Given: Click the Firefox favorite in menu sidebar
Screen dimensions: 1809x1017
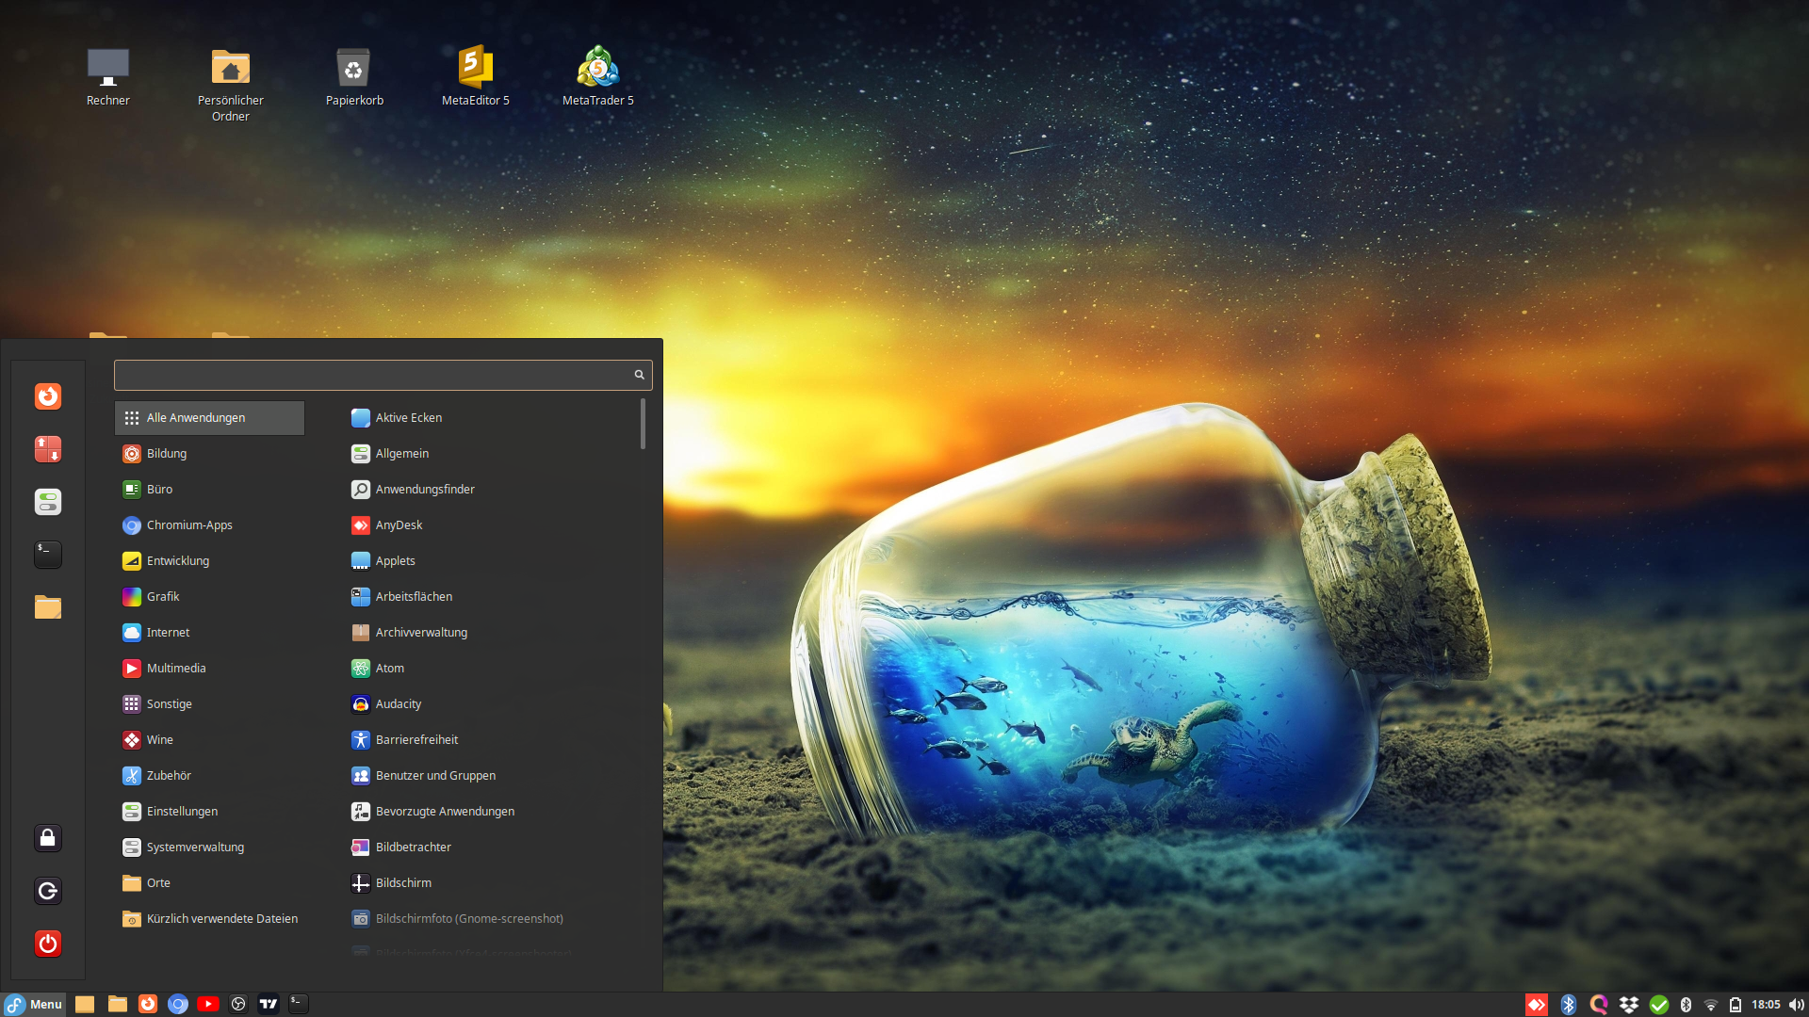Looking at the screenshot, I should (x=48, y=396).
